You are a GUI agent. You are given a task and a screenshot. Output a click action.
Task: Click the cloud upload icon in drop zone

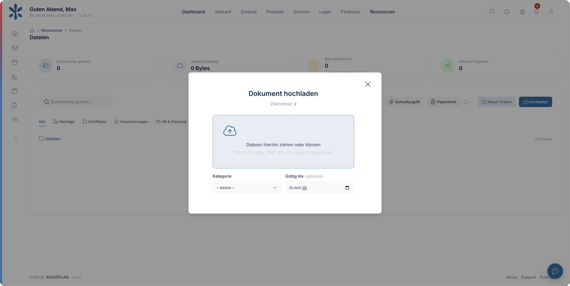(x=230, y=131)
